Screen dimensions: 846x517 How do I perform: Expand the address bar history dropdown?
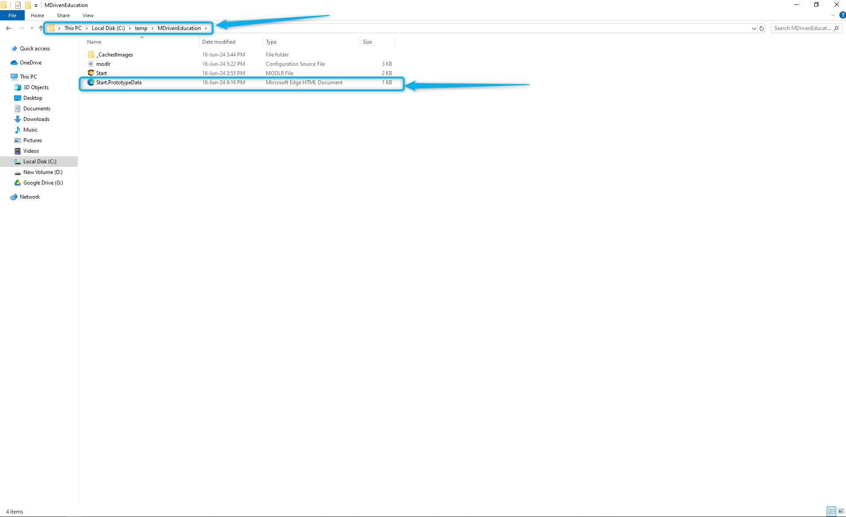pyautogui.click(x=754, y=28)
